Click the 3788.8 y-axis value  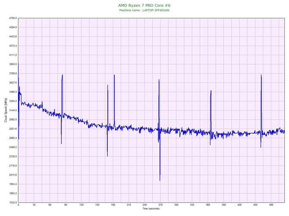pyautogui.click(x=13, y=74)
